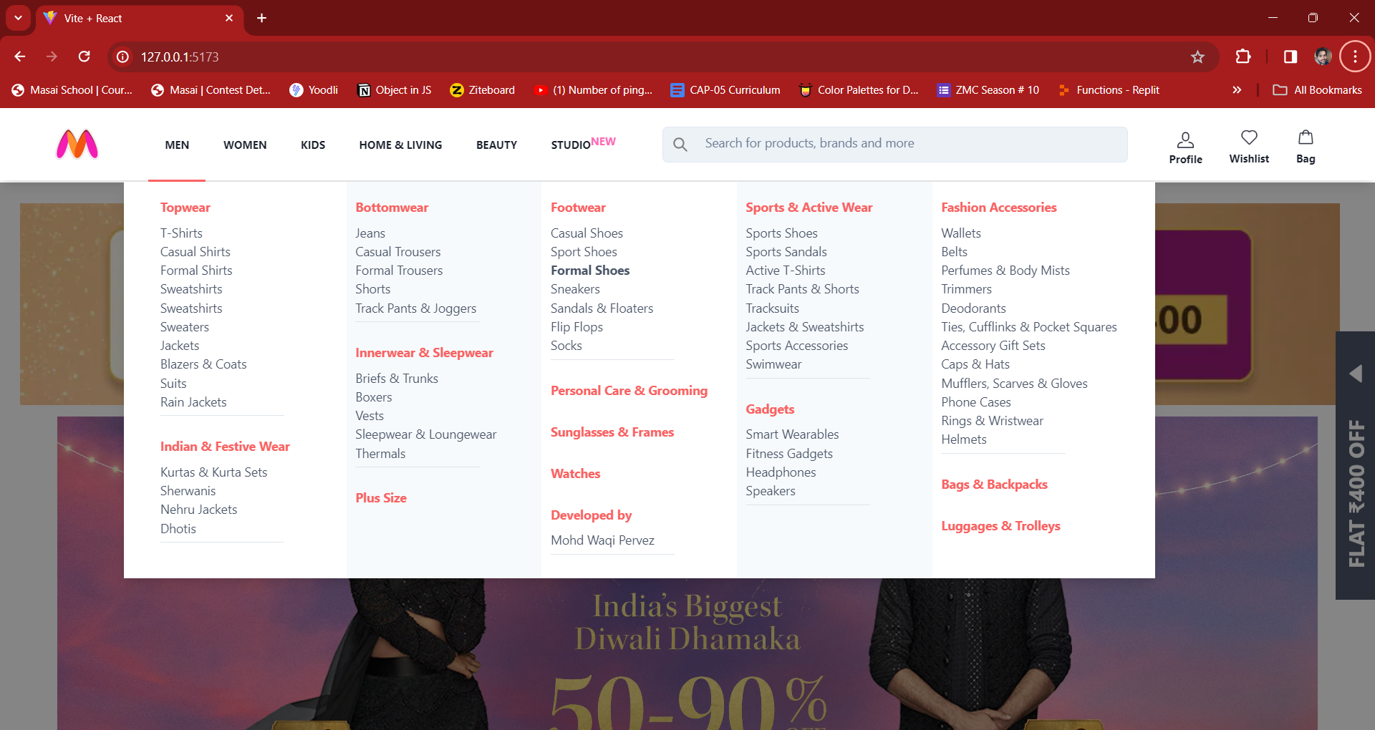Viewport: 1375px width, 730px height.
Task: Open Luggages & Trolleys category
Action: point(1000,526)
